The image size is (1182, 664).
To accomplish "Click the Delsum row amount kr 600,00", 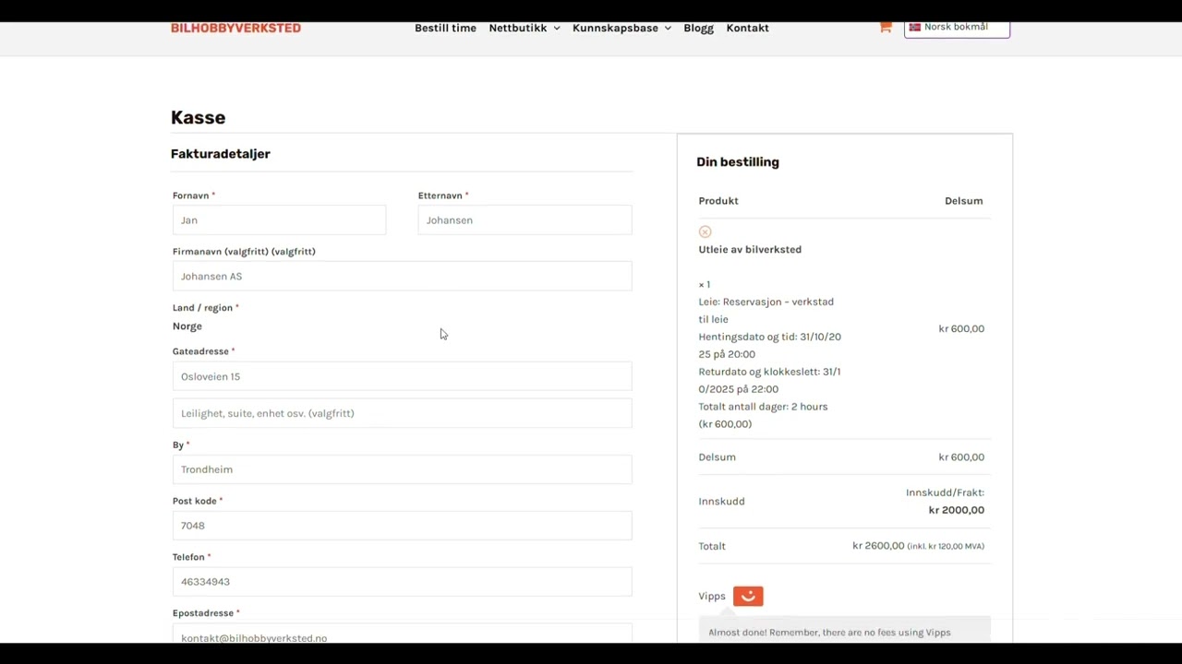I will coord(961,457).
